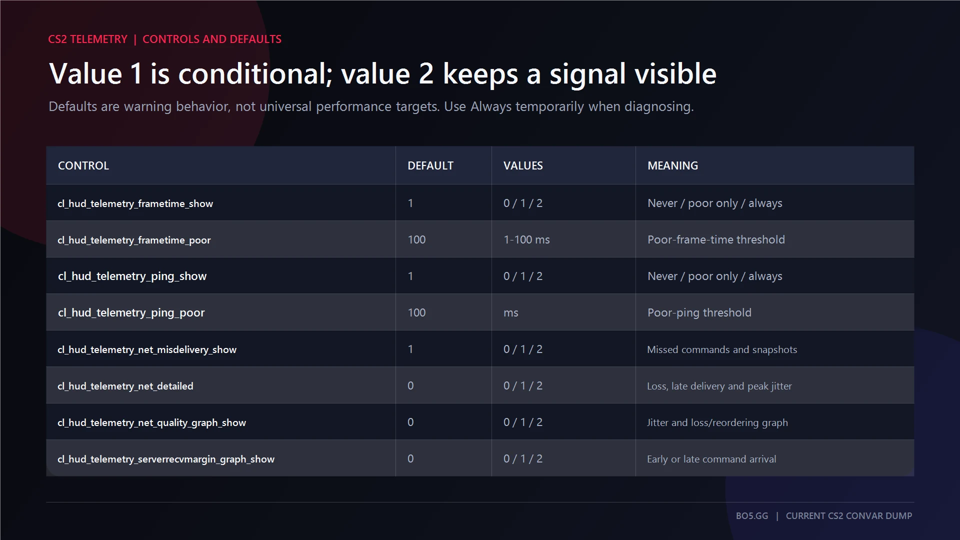Click CURRENT CS2 CONVAR DUMP footer text
This screenshot has width=960, height=540.
tap(849, 515)
